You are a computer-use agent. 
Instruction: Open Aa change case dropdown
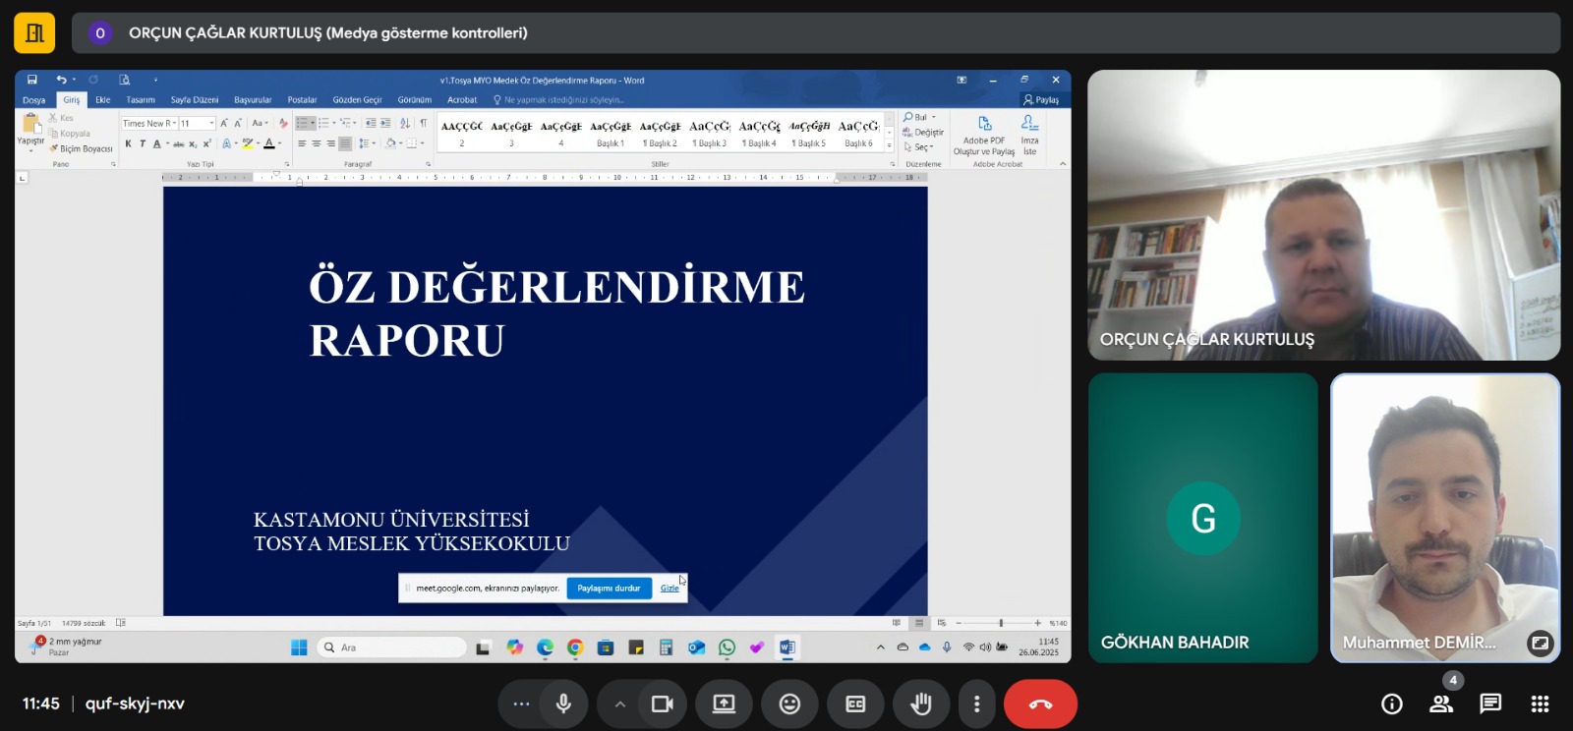[259, 124]
